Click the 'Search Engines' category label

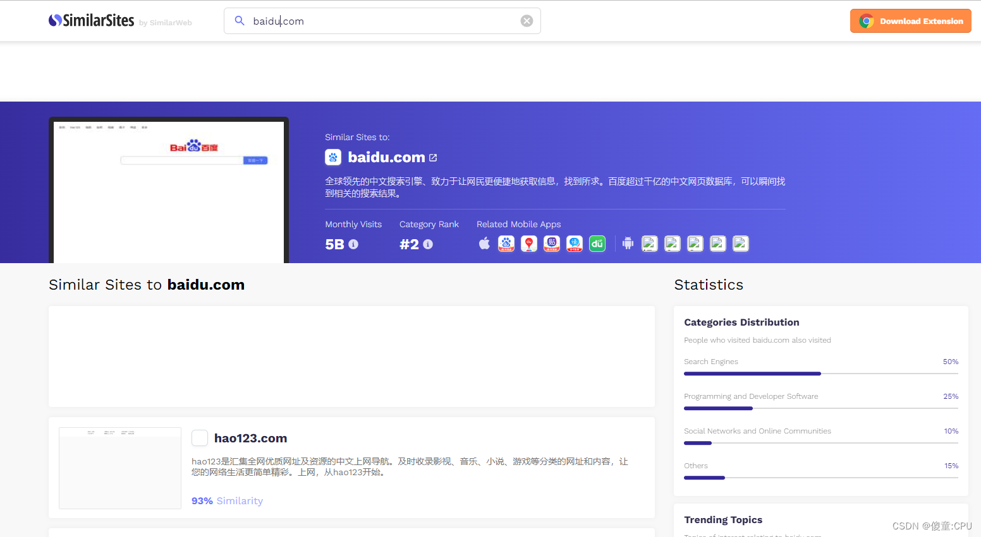pyautogui.click(x=711, y=362)
